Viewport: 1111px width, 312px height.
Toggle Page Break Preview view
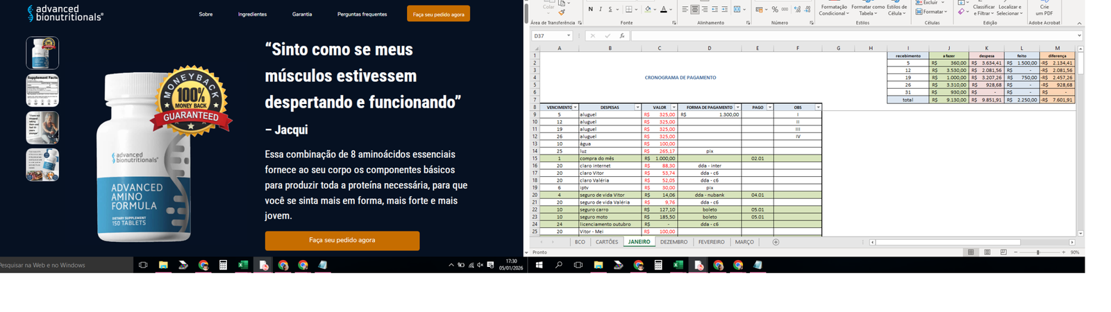(x=1003, y=252)
